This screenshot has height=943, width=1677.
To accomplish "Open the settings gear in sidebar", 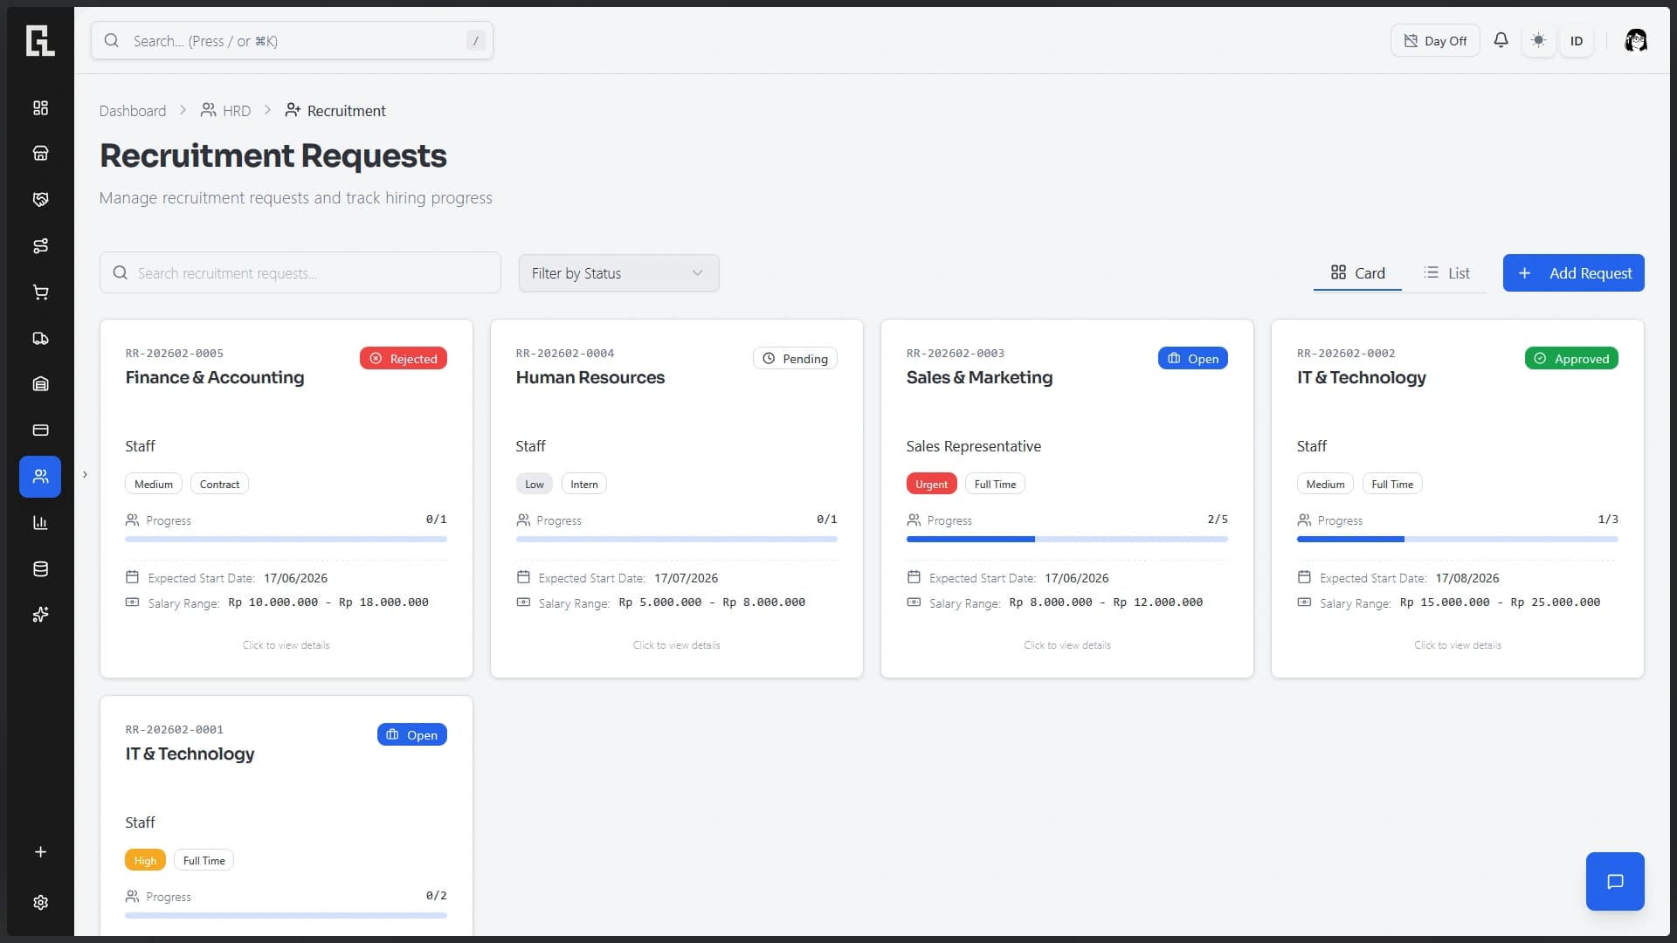I will pyautogui.click(x=40, y=902).
